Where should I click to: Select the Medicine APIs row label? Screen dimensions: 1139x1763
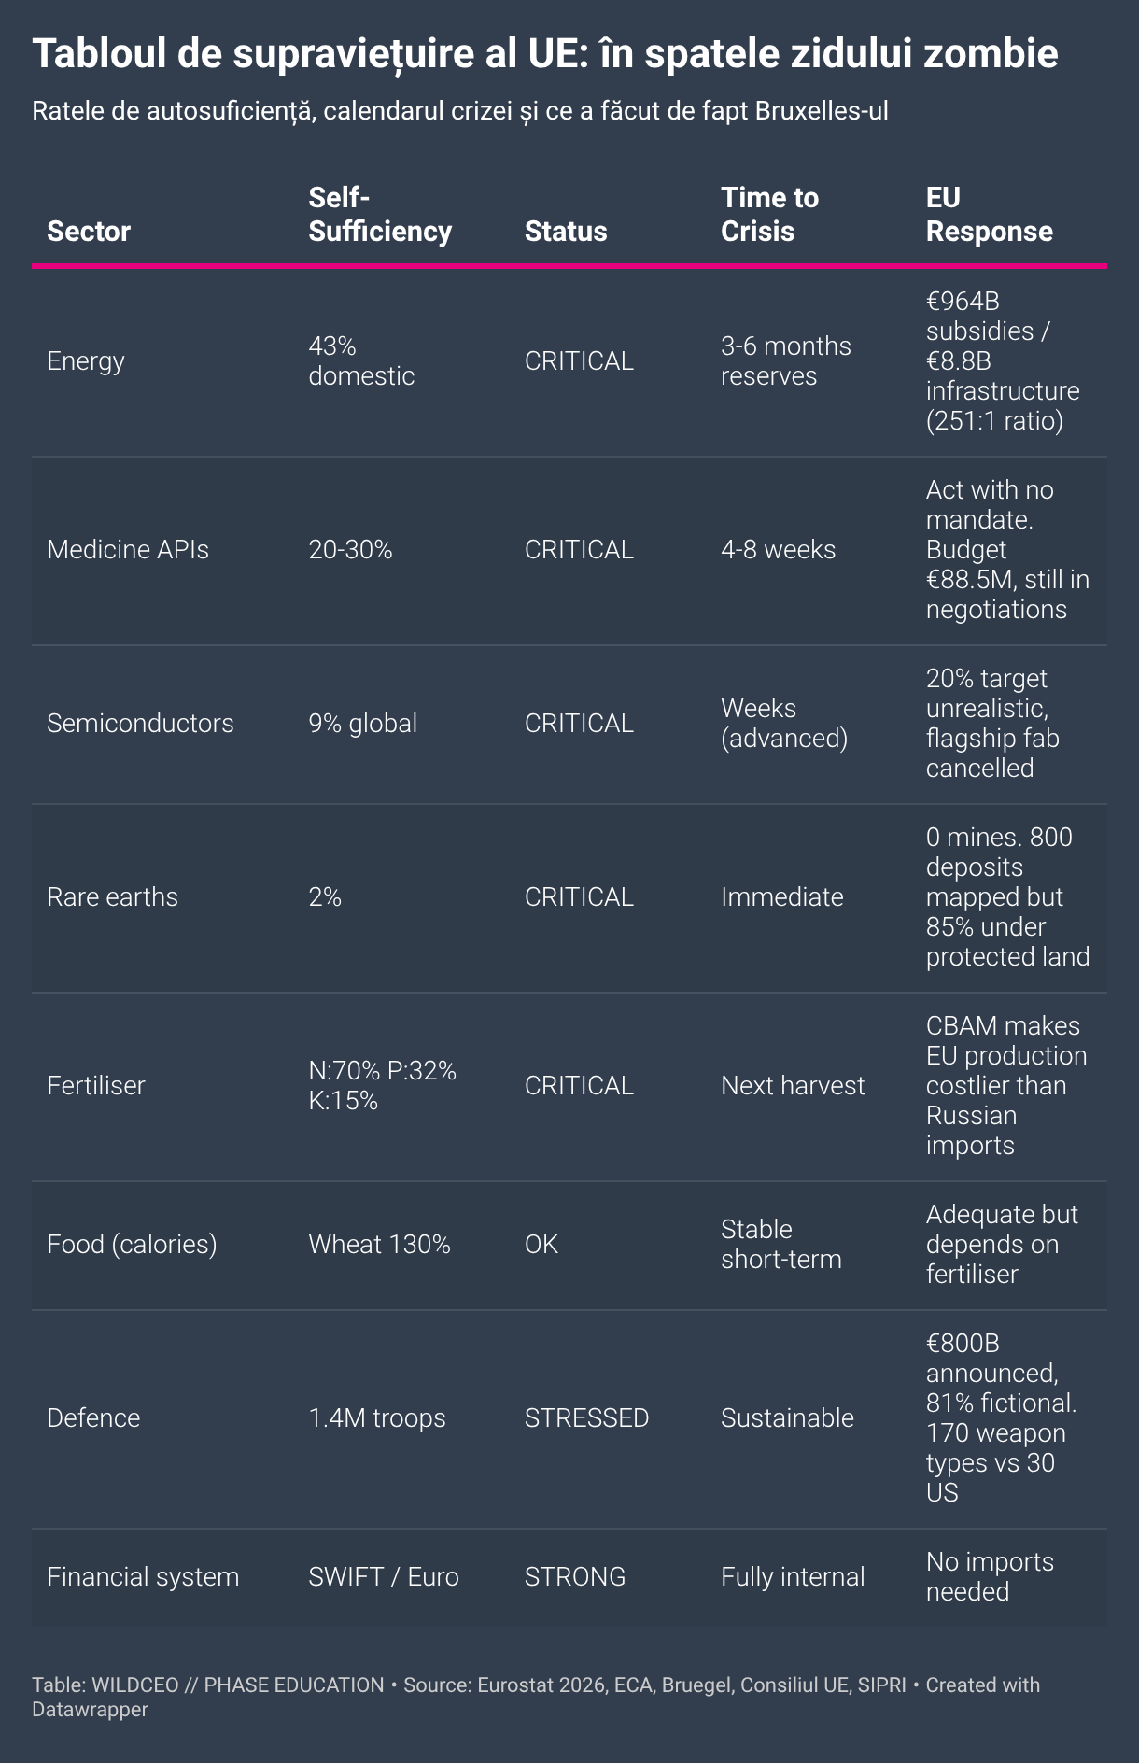(128, 549)
